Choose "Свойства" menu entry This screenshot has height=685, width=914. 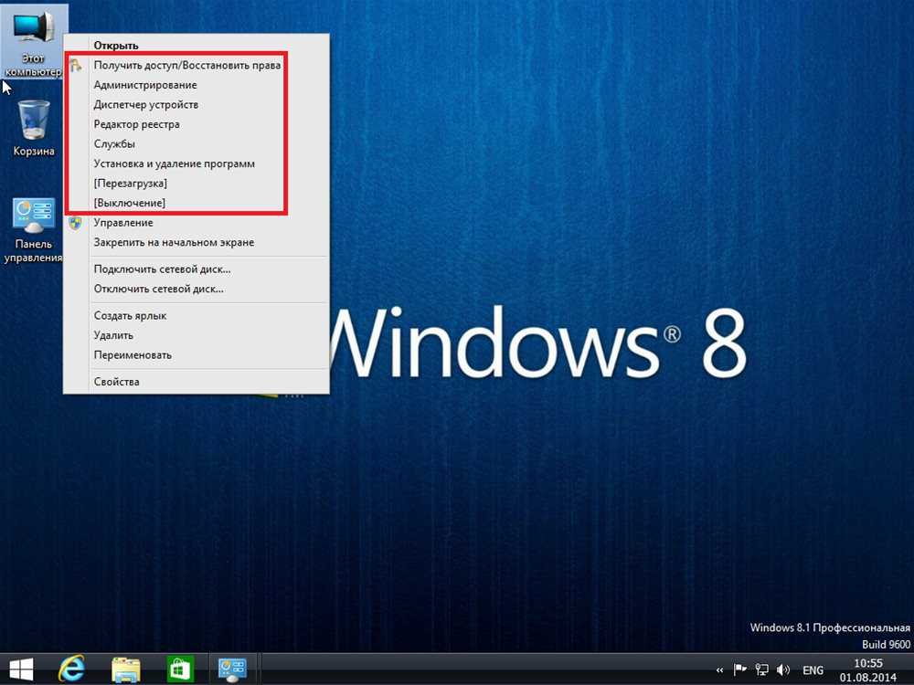pos(197,382)
